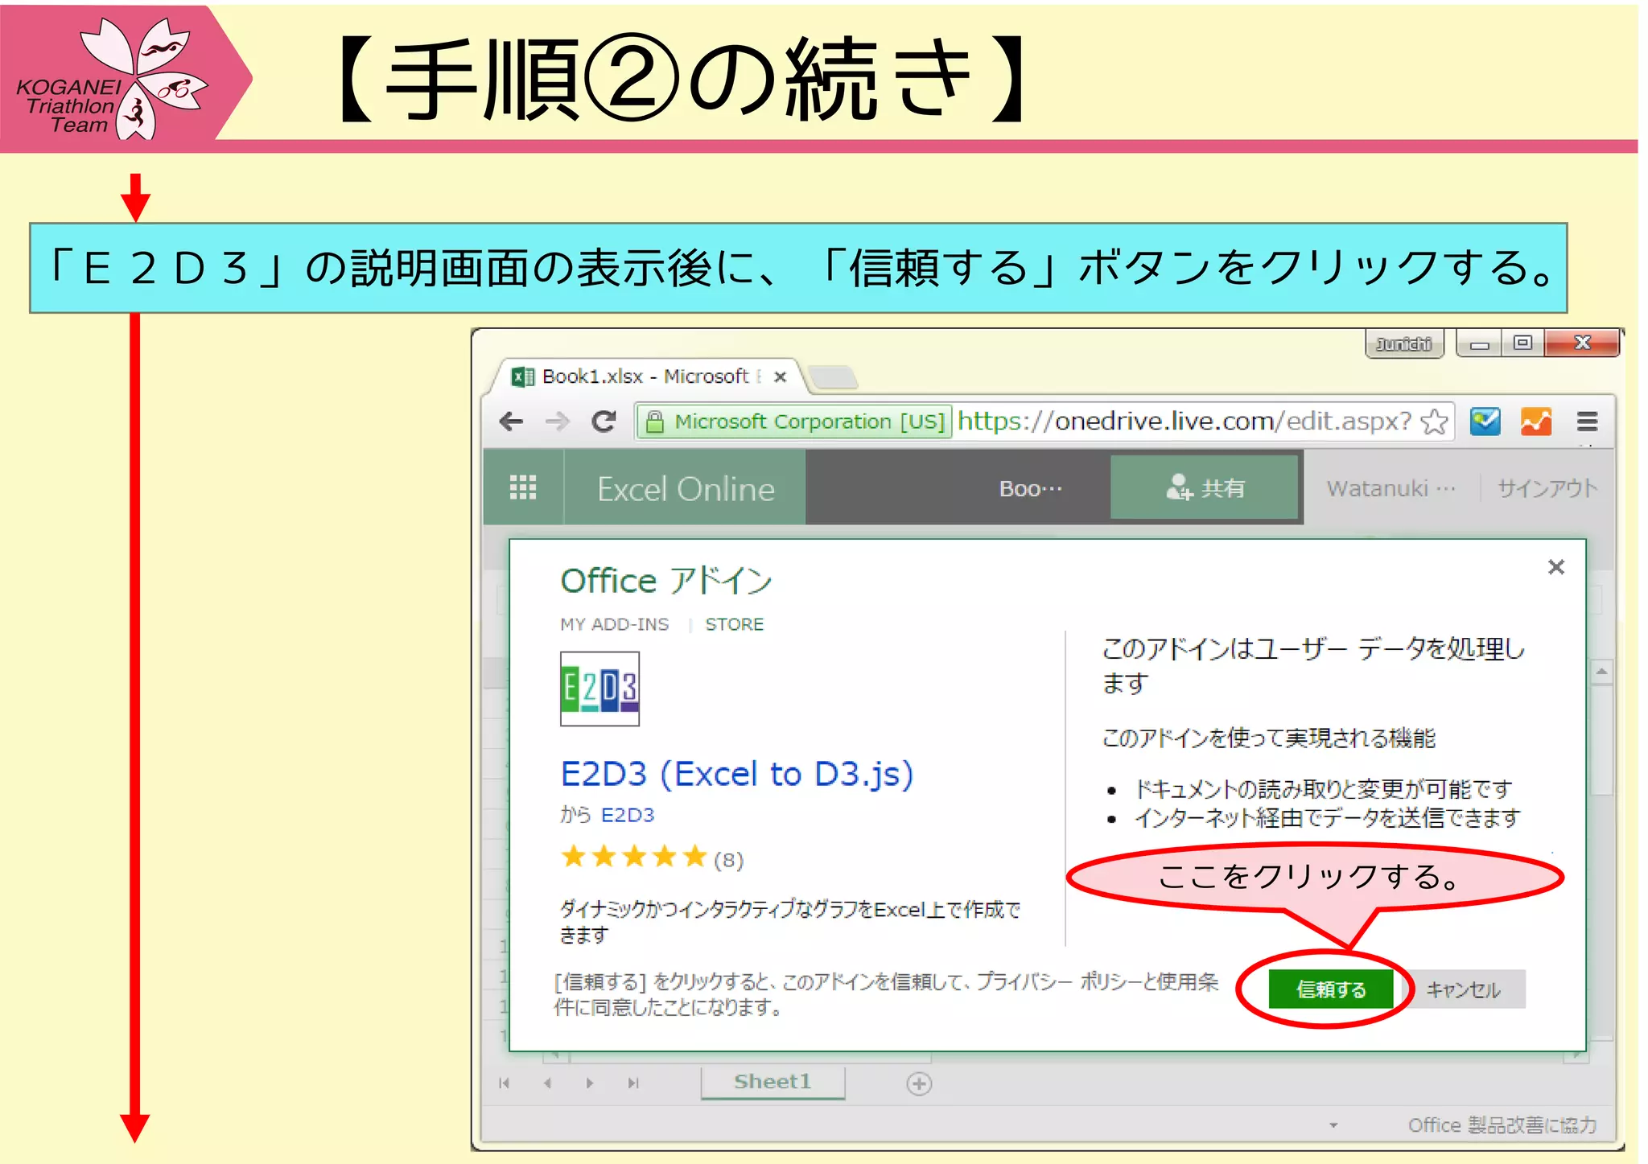Click the 共有 share button

coord(1205,487)
